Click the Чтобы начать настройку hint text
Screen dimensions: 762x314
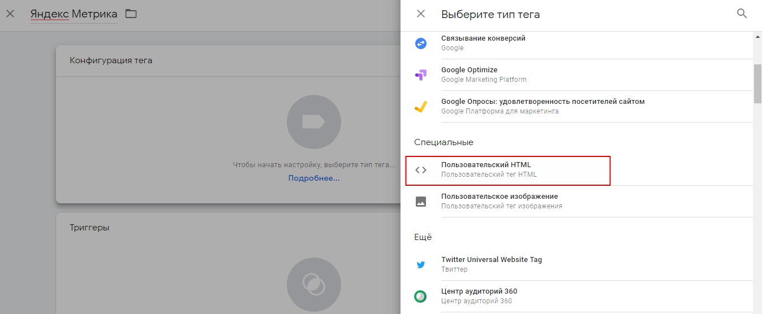click(x=314, y=165)
